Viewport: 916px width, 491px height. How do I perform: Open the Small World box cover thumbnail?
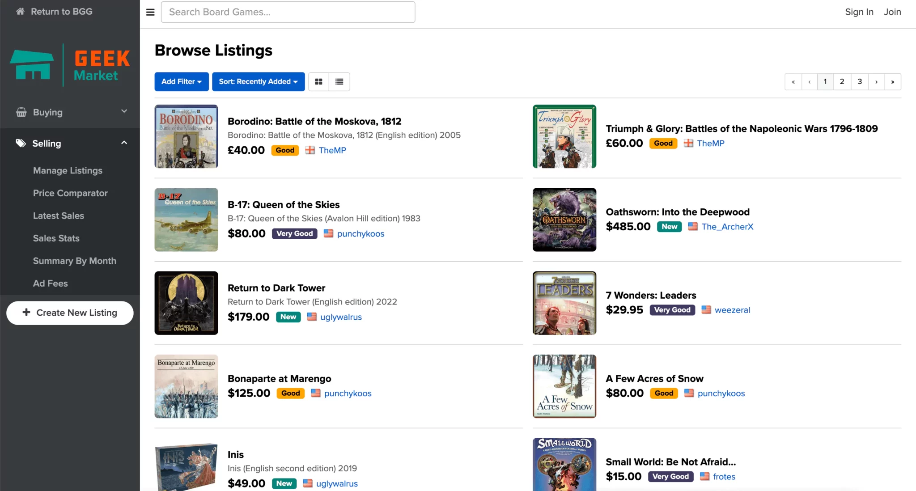pyautogui.click(x=564, y=464)
